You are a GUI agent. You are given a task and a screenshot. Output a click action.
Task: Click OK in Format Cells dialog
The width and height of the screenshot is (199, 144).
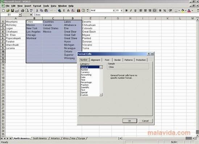click(x=129, y=121)
